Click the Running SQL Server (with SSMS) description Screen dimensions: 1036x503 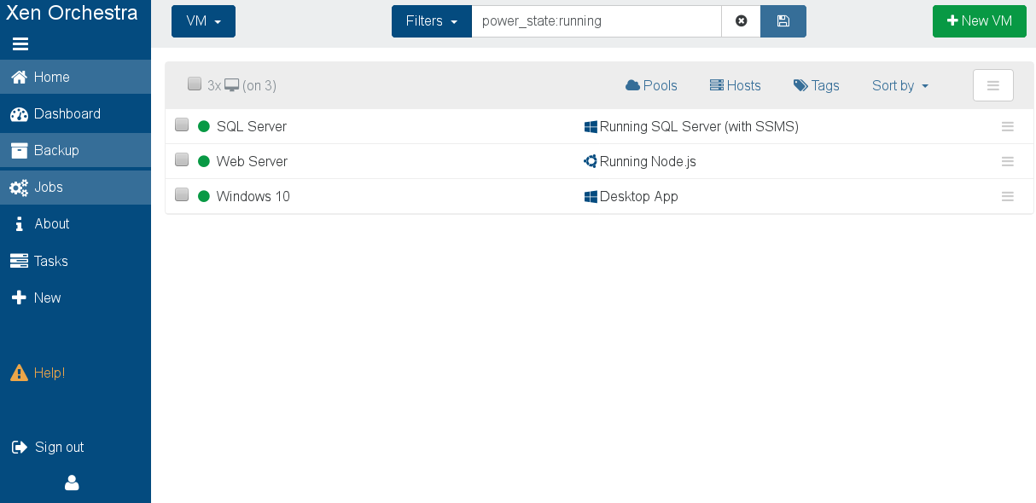699,126
